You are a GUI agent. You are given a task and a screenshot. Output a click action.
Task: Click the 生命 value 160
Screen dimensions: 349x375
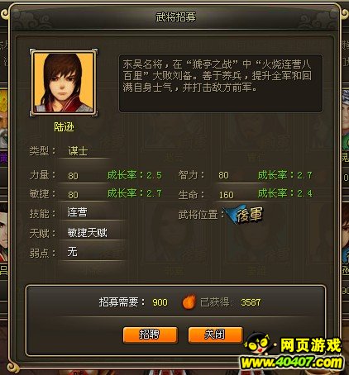tap(227, 195)
